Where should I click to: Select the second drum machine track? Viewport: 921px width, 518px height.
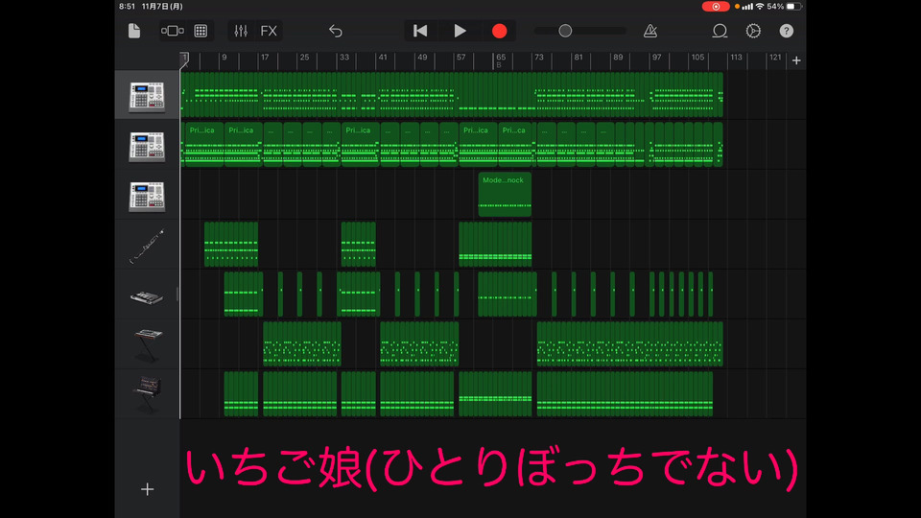pos(147,146)
